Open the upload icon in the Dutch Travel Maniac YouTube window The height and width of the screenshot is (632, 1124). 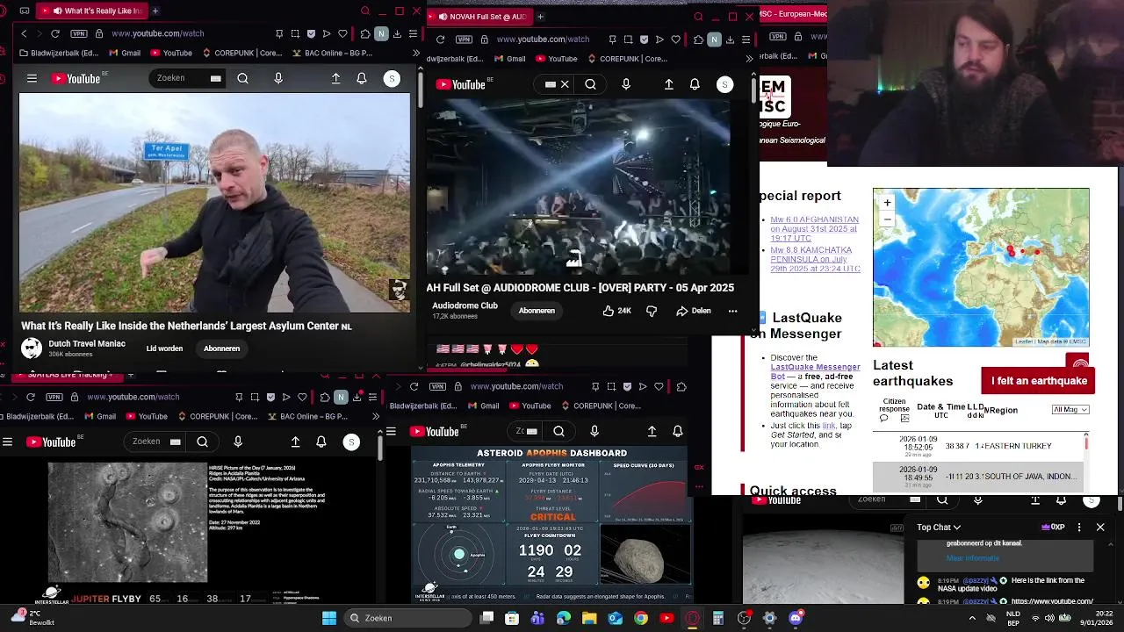point(335,78)
